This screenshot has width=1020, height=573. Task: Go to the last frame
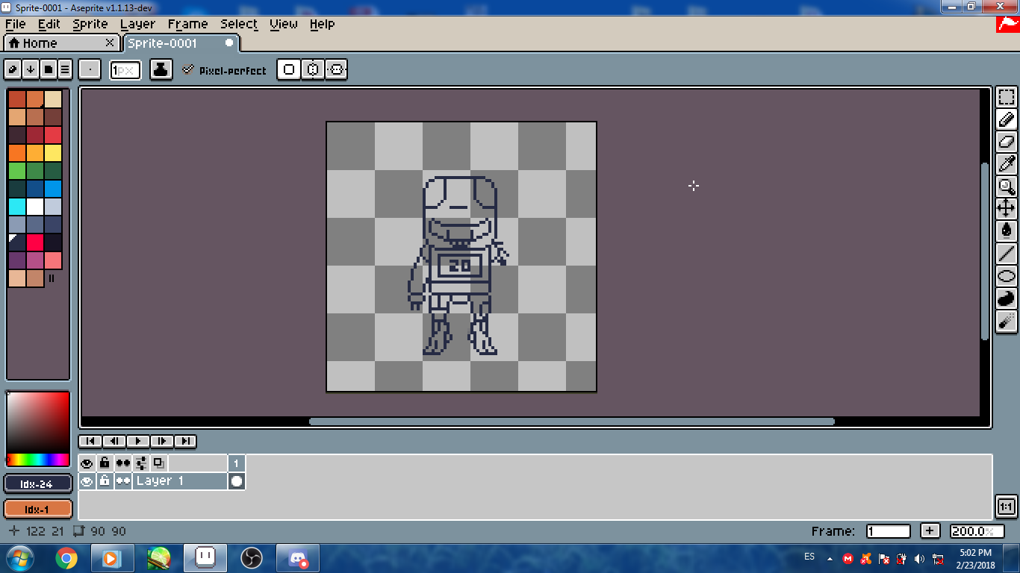point(186,441)
